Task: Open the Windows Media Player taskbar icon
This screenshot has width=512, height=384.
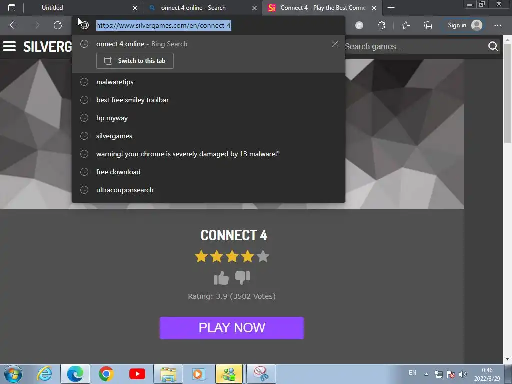Action: (199, 374)
